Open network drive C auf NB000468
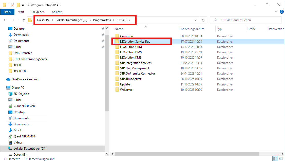This screenshot has width=285, height=161. tap(24, 106)
